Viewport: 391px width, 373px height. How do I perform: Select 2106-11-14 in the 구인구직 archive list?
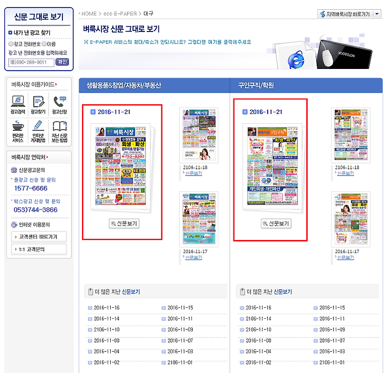tap(258, 319)
